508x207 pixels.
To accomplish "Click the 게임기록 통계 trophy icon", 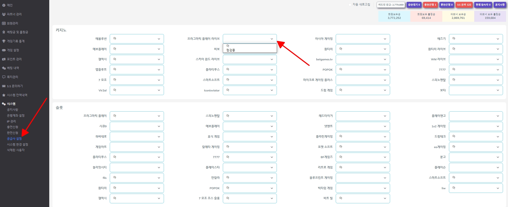I will point(4,41).
